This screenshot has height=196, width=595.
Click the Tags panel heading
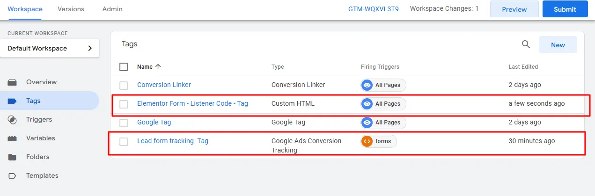[x=130, y=44]
